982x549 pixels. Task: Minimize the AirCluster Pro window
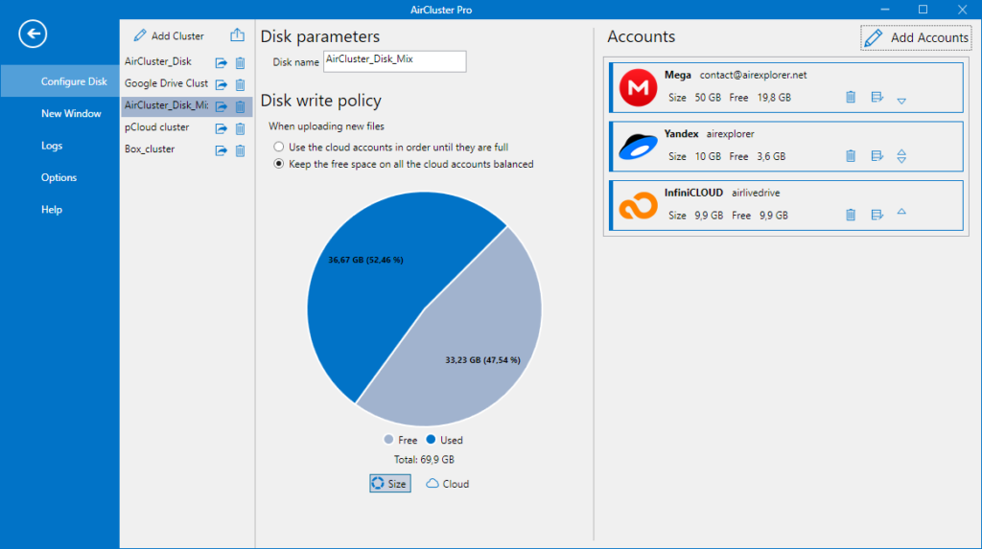[x=885, y=10]
